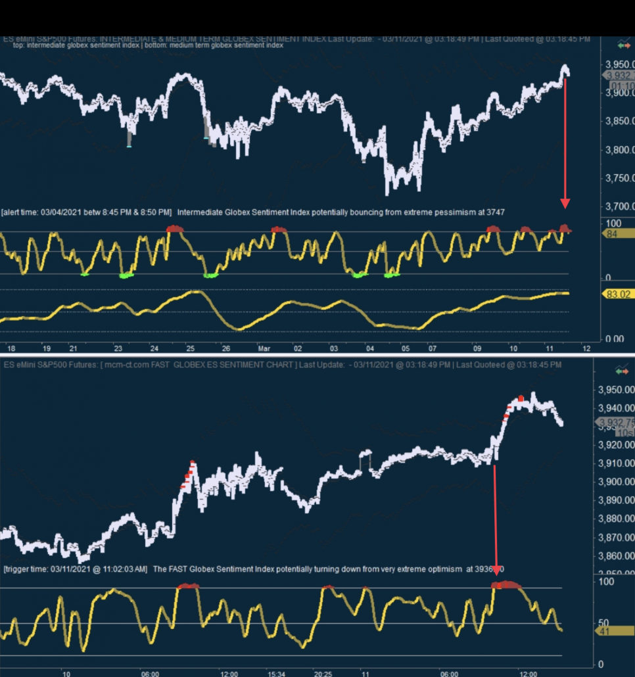The image size is (635, 677).
Task: Click the 83.02 medium term sentiment value tag
Action: coord(618,294)
